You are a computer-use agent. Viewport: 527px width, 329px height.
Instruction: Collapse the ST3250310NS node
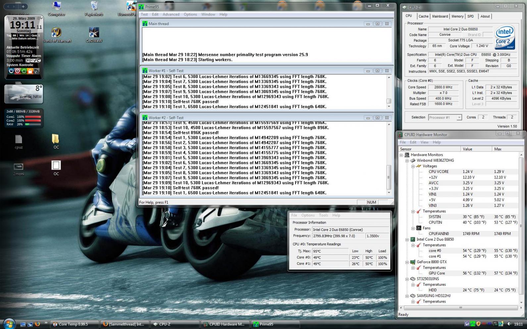coord(407,279)
